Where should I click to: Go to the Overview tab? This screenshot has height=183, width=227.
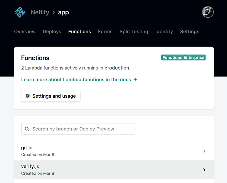(x=25, y=31)
